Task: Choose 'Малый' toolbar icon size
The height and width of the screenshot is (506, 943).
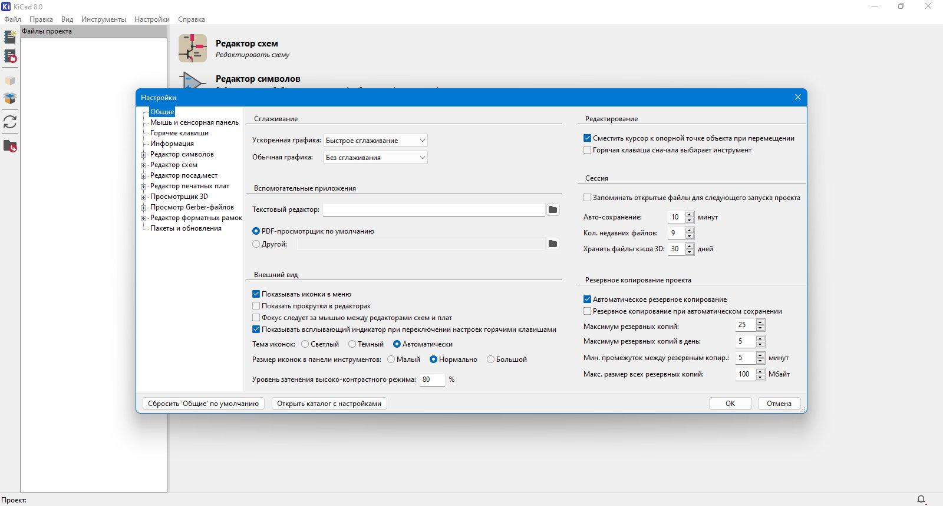Action: [x=391, y=359]
